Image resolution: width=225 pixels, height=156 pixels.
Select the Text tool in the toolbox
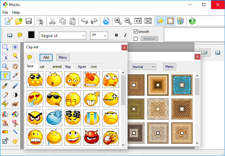(5, 75)
